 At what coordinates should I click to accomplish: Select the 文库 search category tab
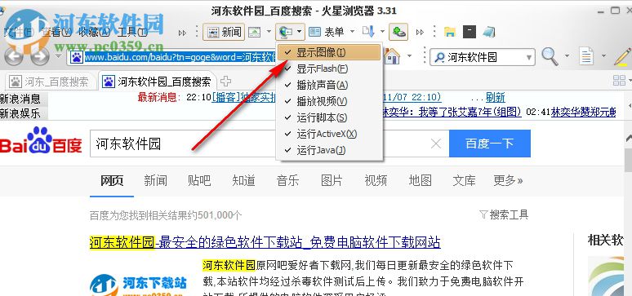coord(464,180)
